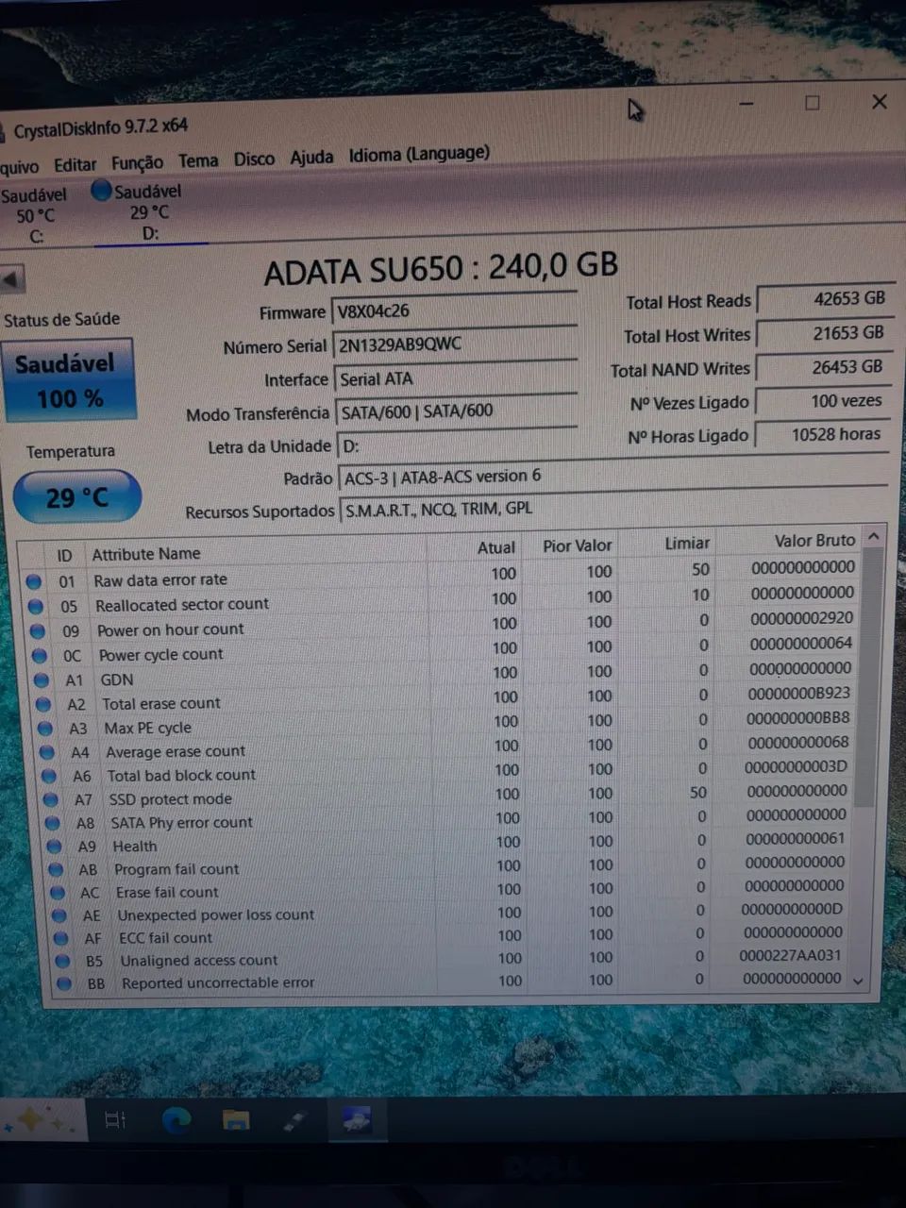Click the previous disk arrow button
The width and height of the screenshot is (906, 1208).
point(12,280)
